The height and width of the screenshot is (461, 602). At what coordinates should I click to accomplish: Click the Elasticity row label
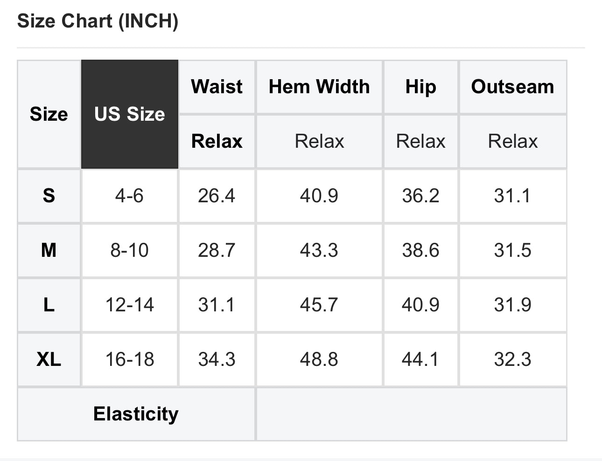136,414
